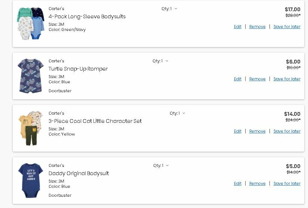The image size is (308, 208).
Task: Change quantity of Daddy Original Bodysuit
Action: tap(161, 166)
